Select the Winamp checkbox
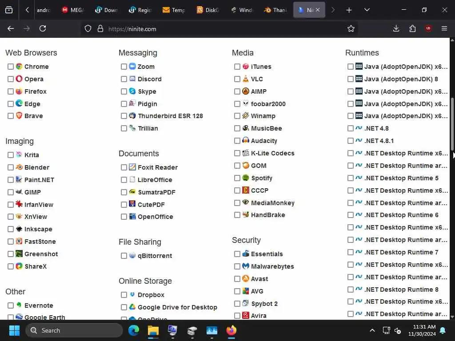Viewport: 455px width, 341px height. (237, 116)
